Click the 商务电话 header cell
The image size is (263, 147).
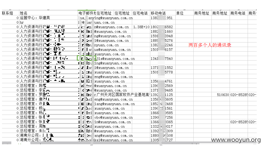239,13
